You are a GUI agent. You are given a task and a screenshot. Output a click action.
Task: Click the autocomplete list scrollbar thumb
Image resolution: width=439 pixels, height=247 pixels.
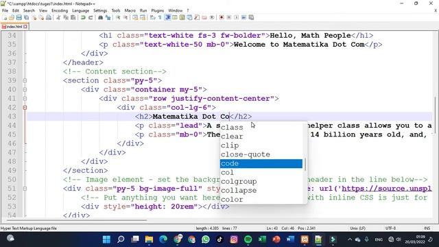tap(305, 164)
